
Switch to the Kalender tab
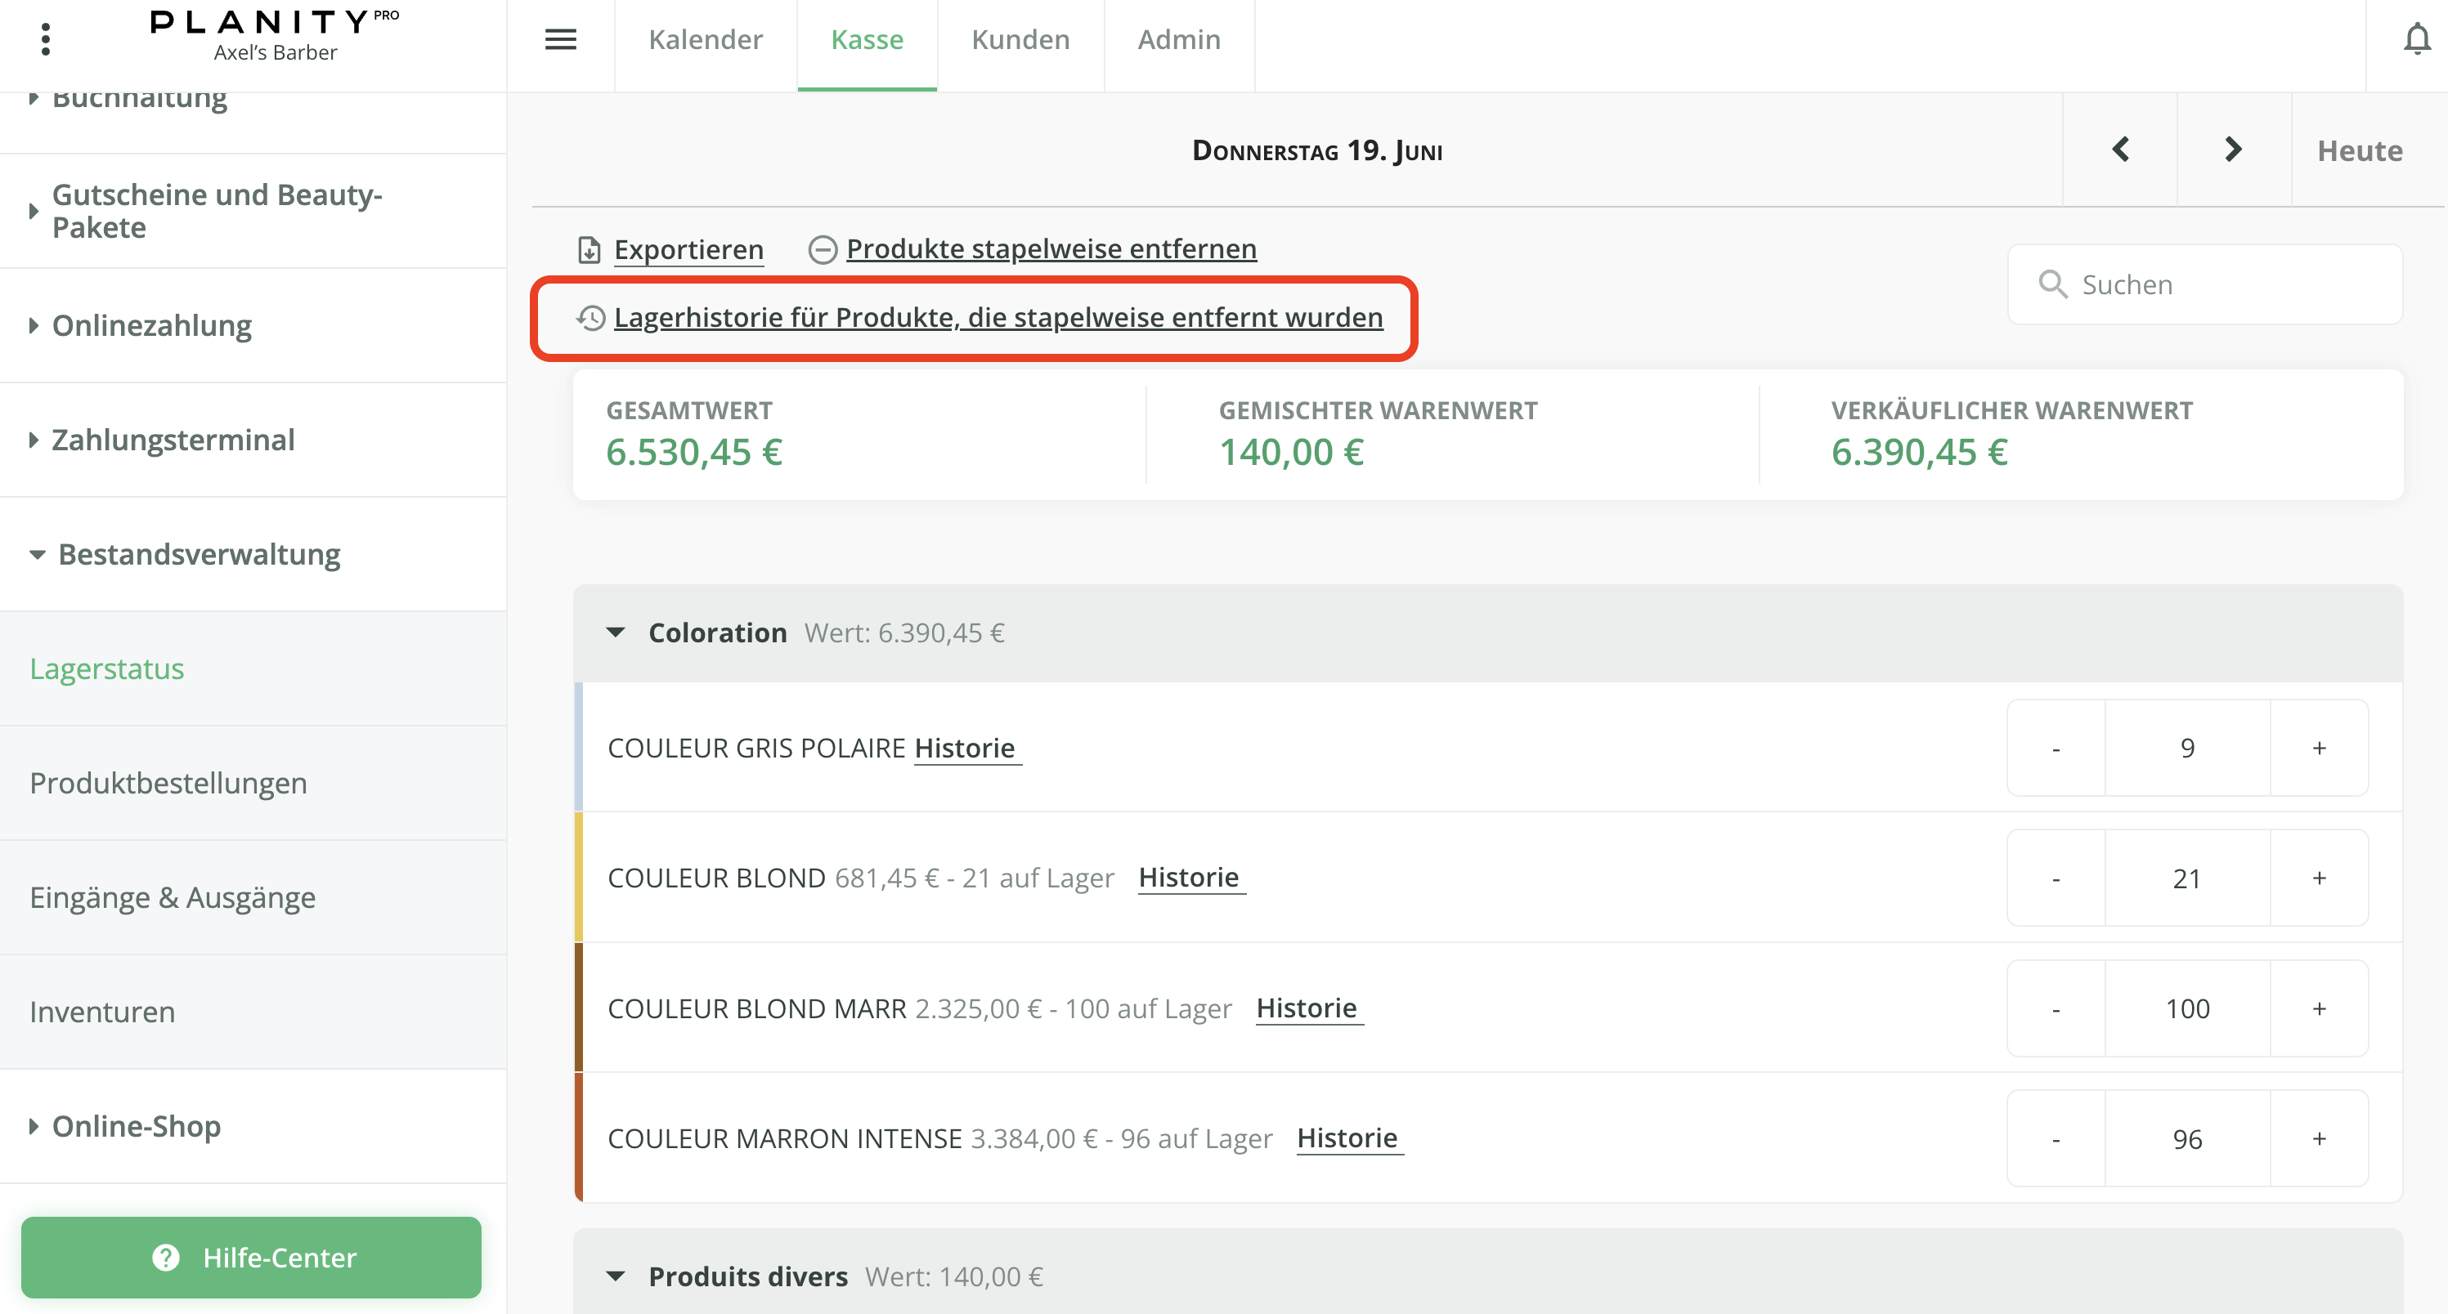click(705, 40)
